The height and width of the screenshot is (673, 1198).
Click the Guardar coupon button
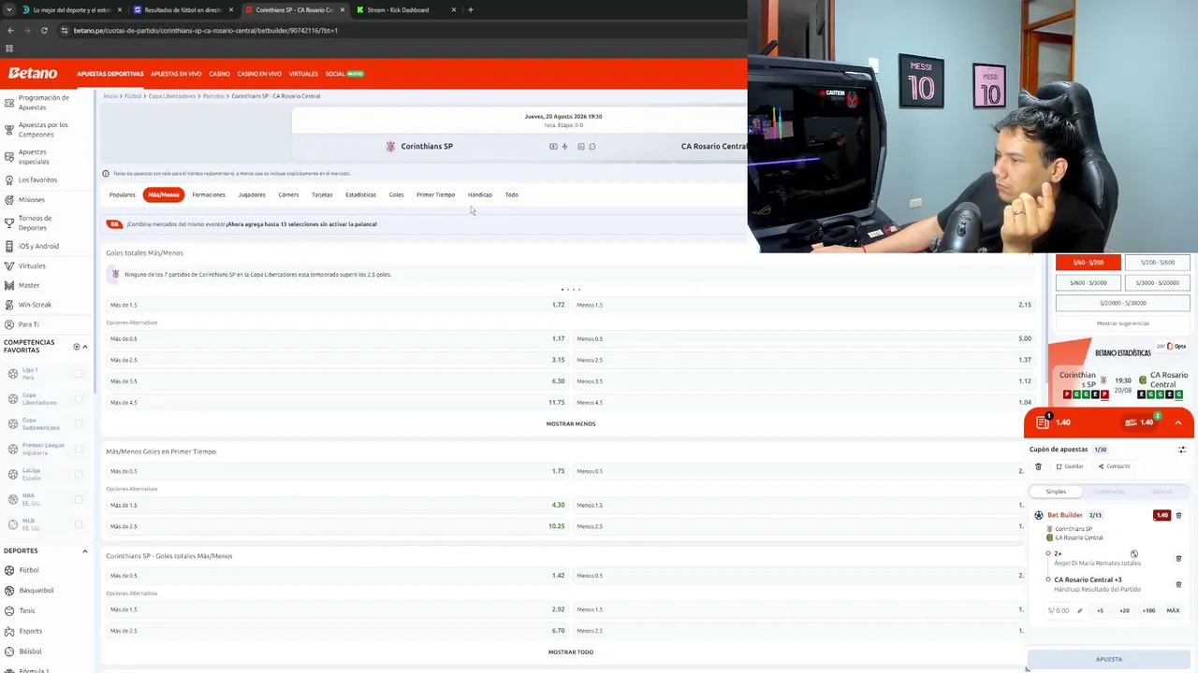click(1070, 466)
